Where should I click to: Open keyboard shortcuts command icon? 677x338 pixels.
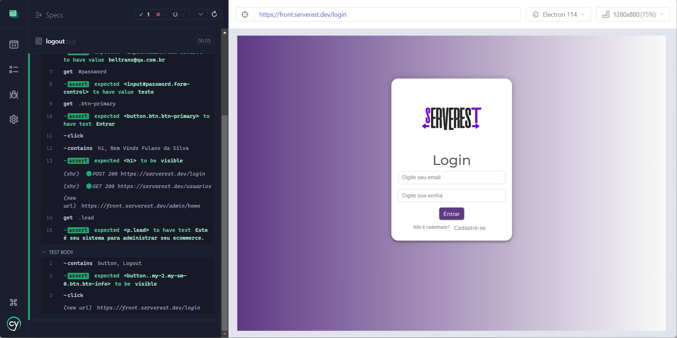click(14, 302)
